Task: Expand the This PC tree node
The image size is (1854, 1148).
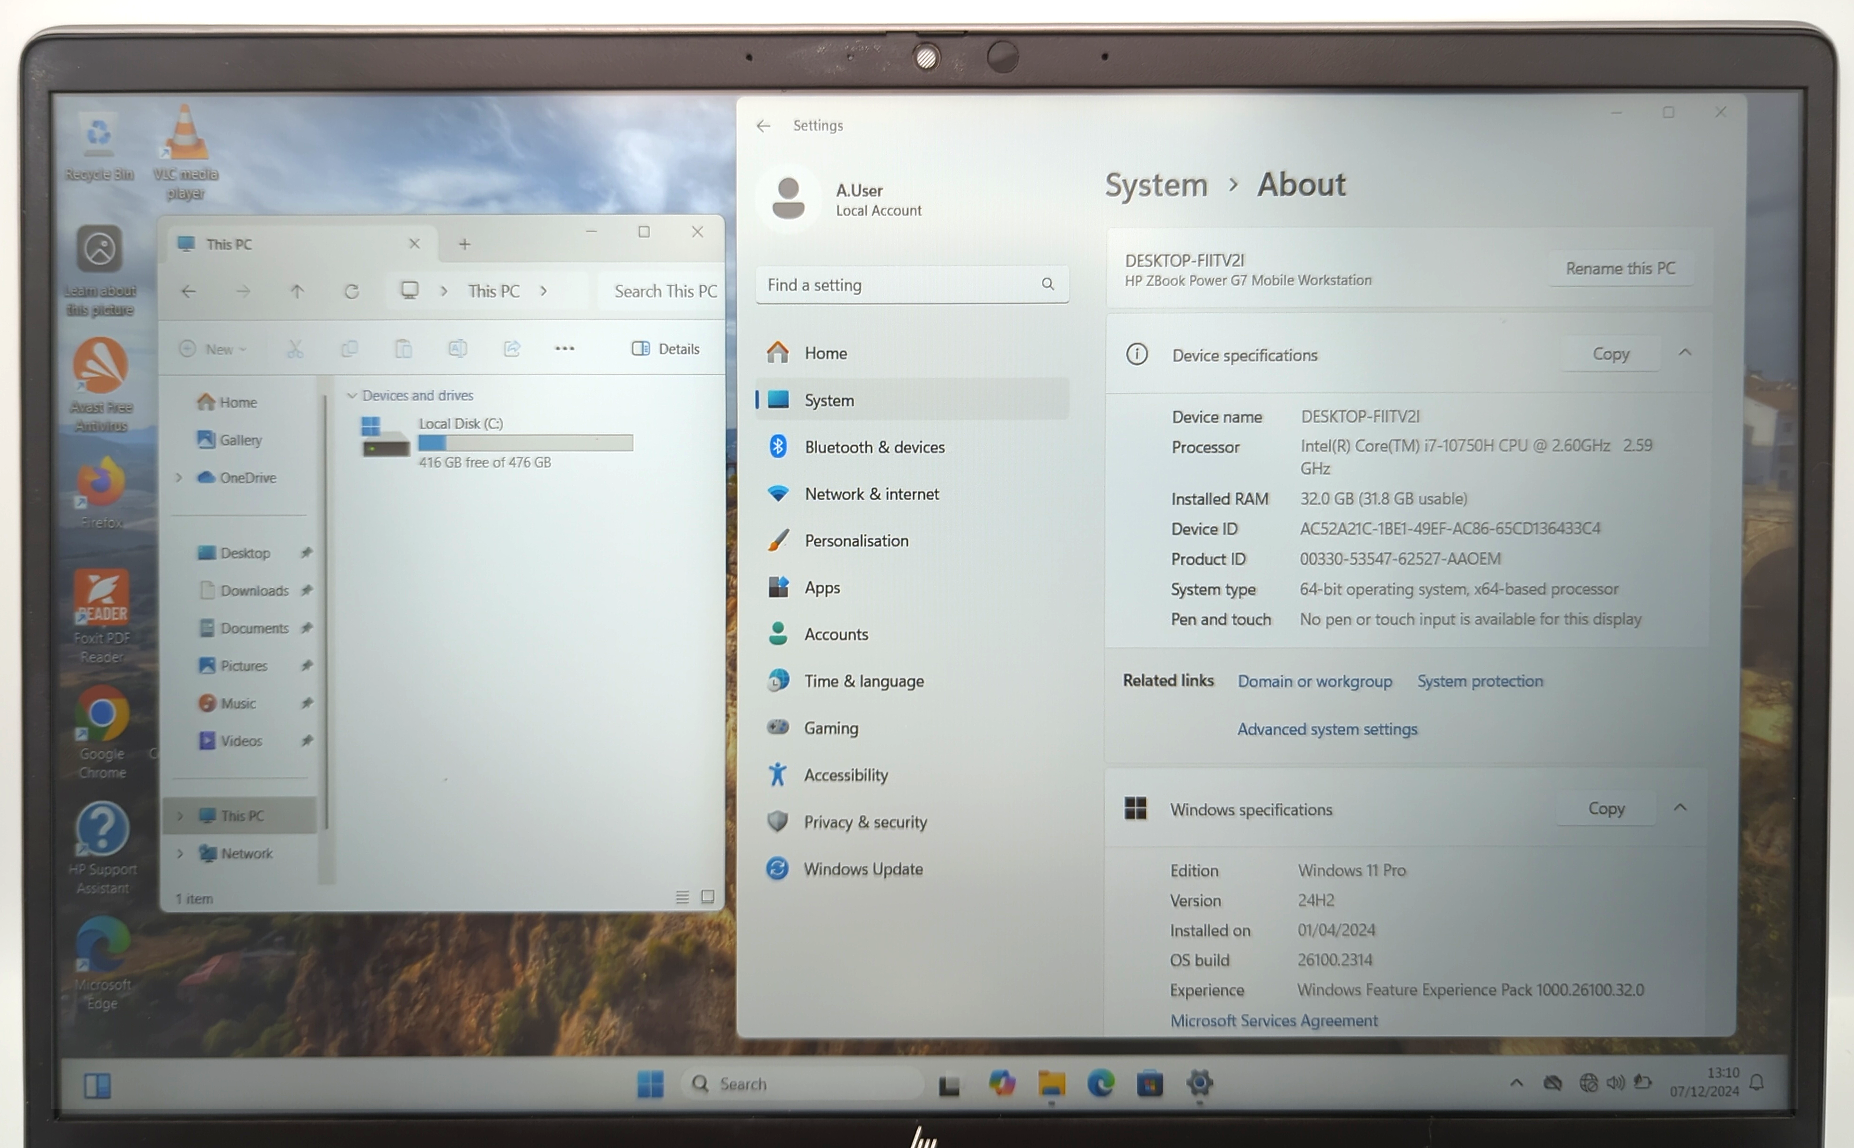Action: click(x=180, y=815)
